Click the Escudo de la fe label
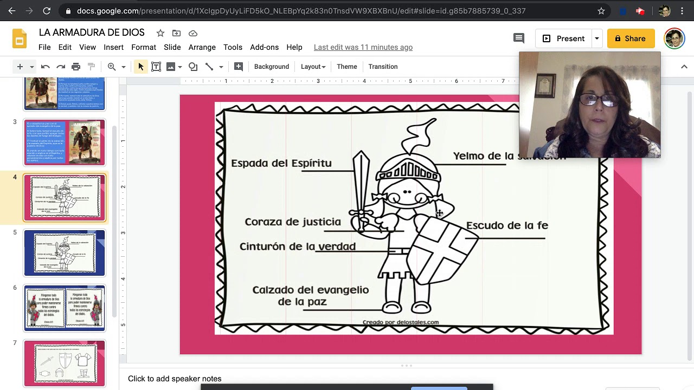The width and height of the screenshot is (694, 390). [507, 225]
